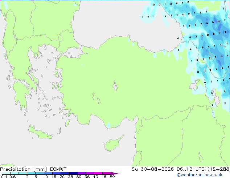Click the 'Precipitation' title text
The height and width of the screenshot is (178, 230).
[x=15, y=169]
